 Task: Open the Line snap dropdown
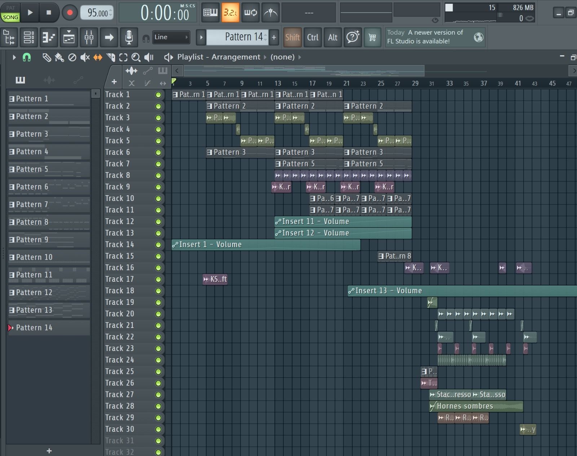coord(171,37)
